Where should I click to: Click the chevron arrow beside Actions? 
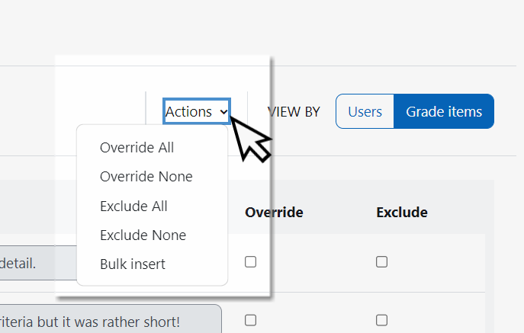[x=223, y=112]
